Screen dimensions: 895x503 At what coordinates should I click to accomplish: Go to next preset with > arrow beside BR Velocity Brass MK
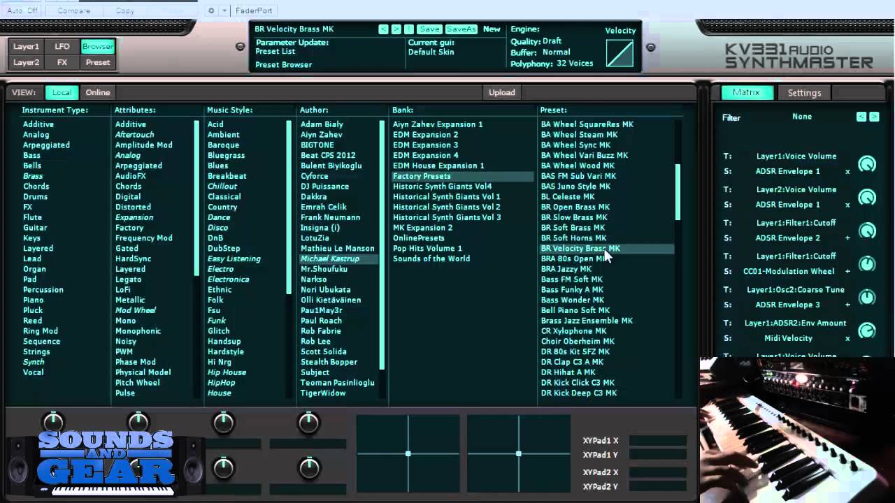(x=396, y=29)
